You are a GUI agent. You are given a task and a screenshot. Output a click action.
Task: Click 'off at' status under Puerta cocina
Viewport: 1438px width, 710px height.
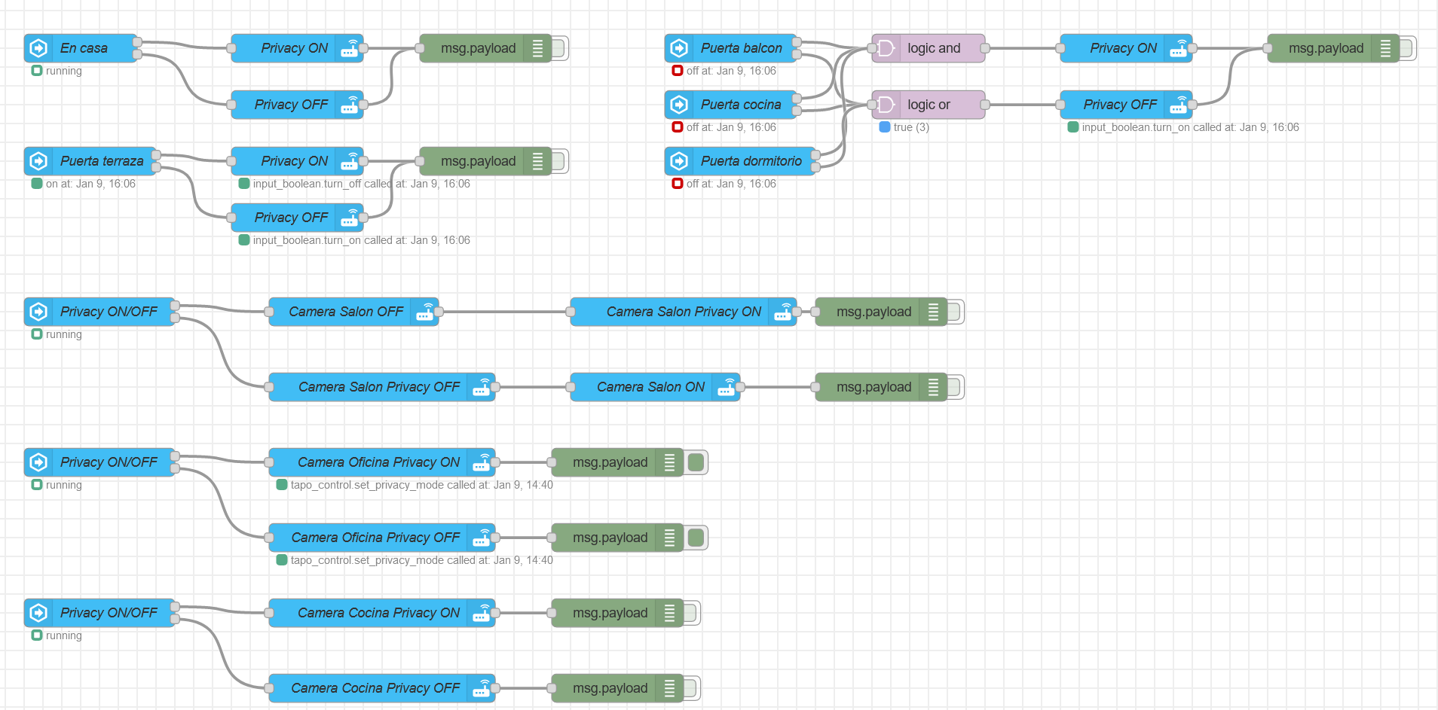(731, 127)
